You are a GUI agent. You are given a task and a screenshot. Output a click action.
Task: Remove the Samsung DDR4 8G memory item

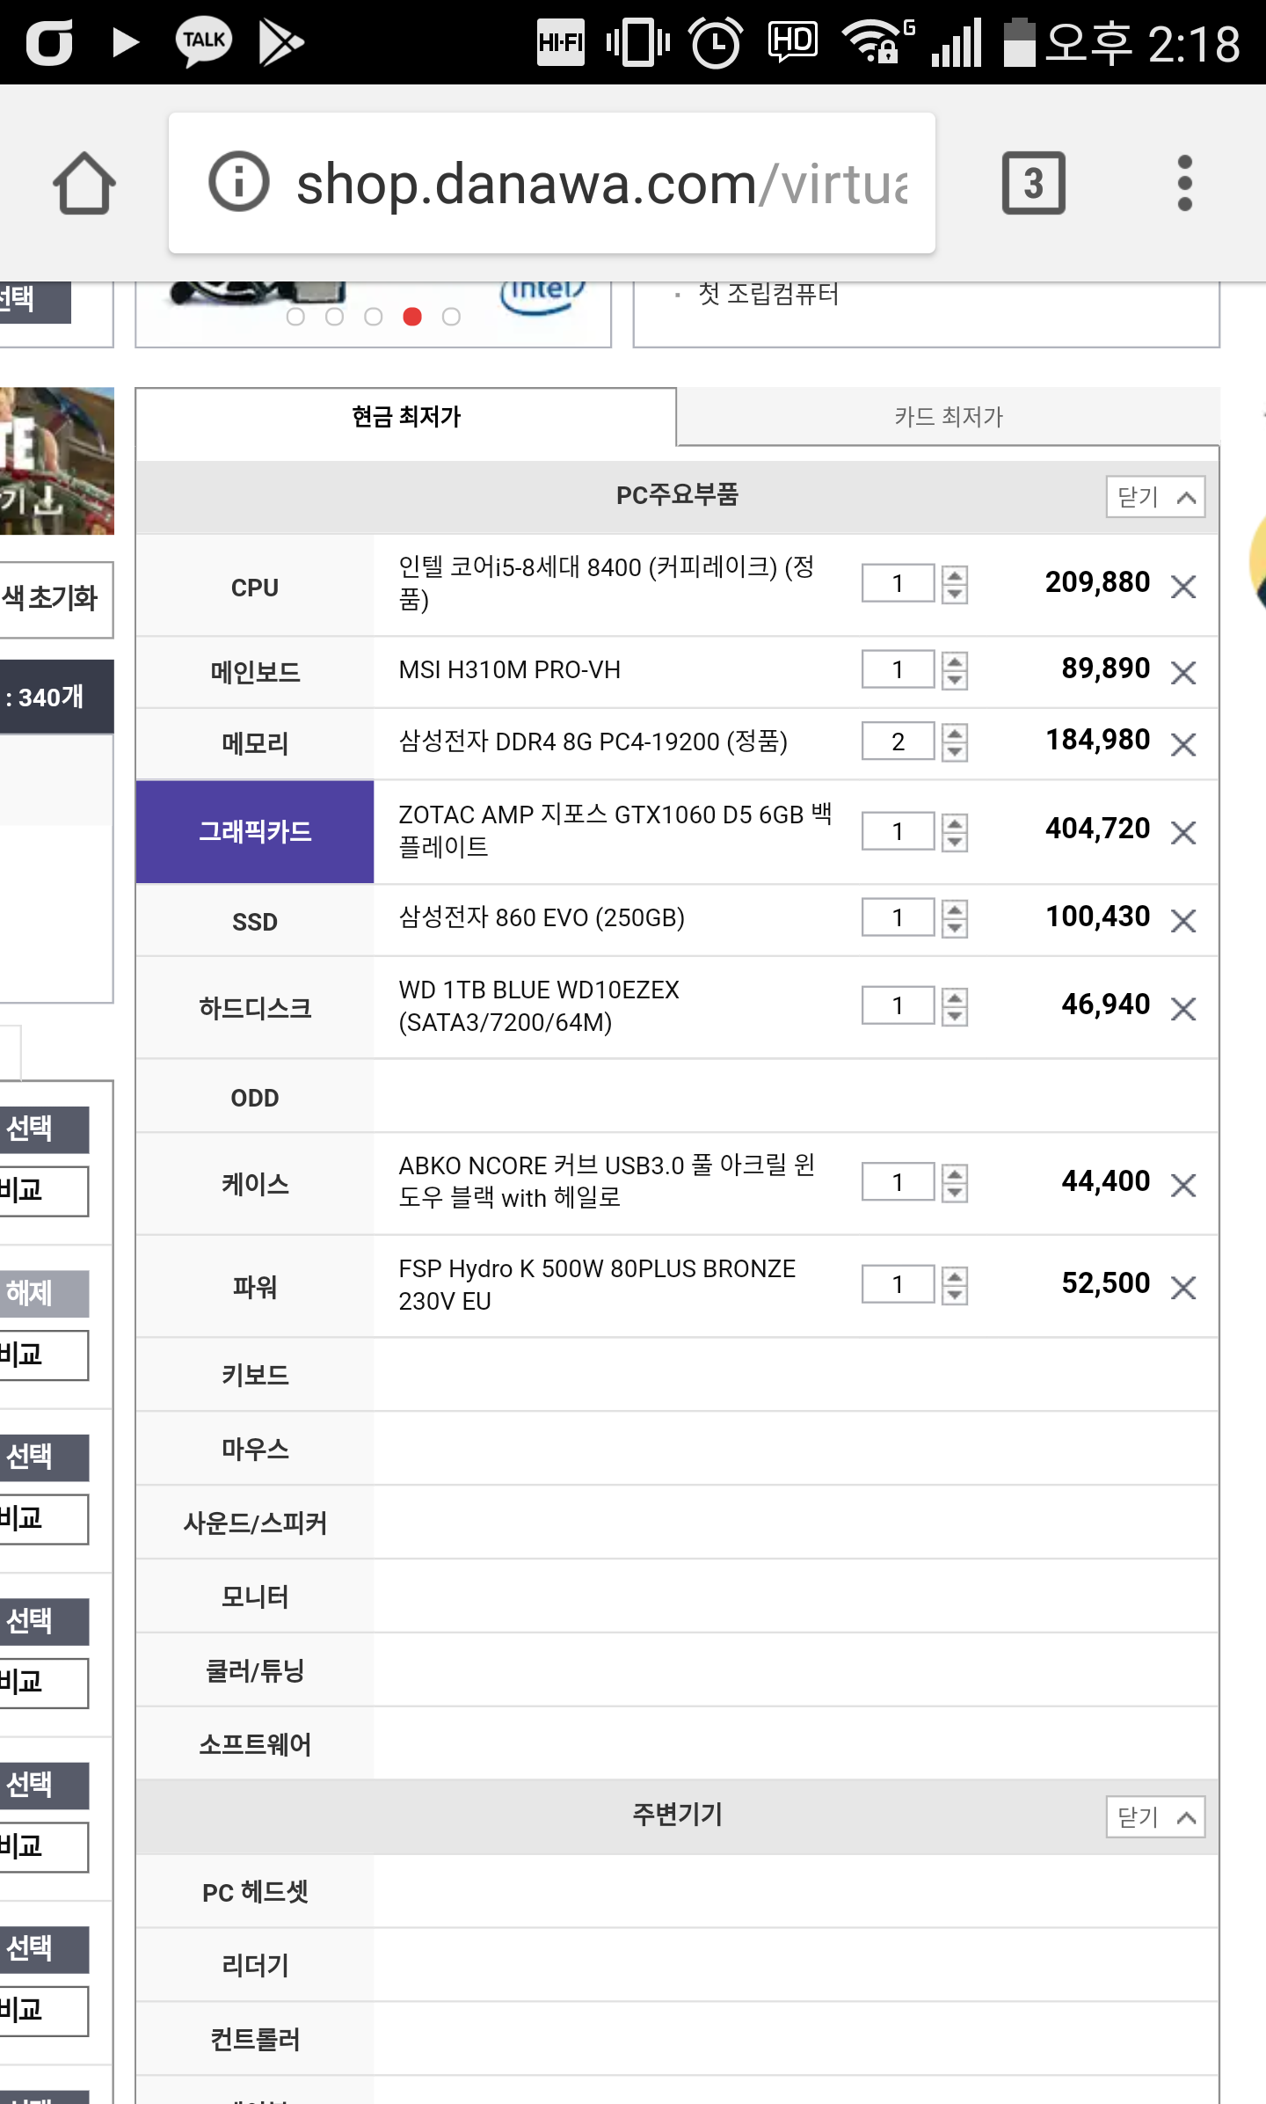pyautogui.click(x=1183, y=744)
